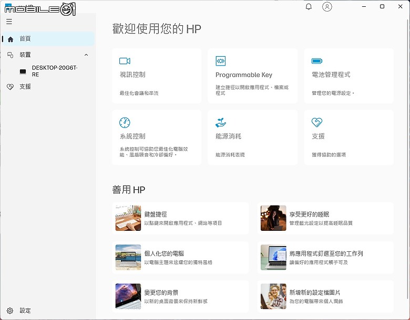Open 享受更好的睡眠 thumbnail

point(273,218)
